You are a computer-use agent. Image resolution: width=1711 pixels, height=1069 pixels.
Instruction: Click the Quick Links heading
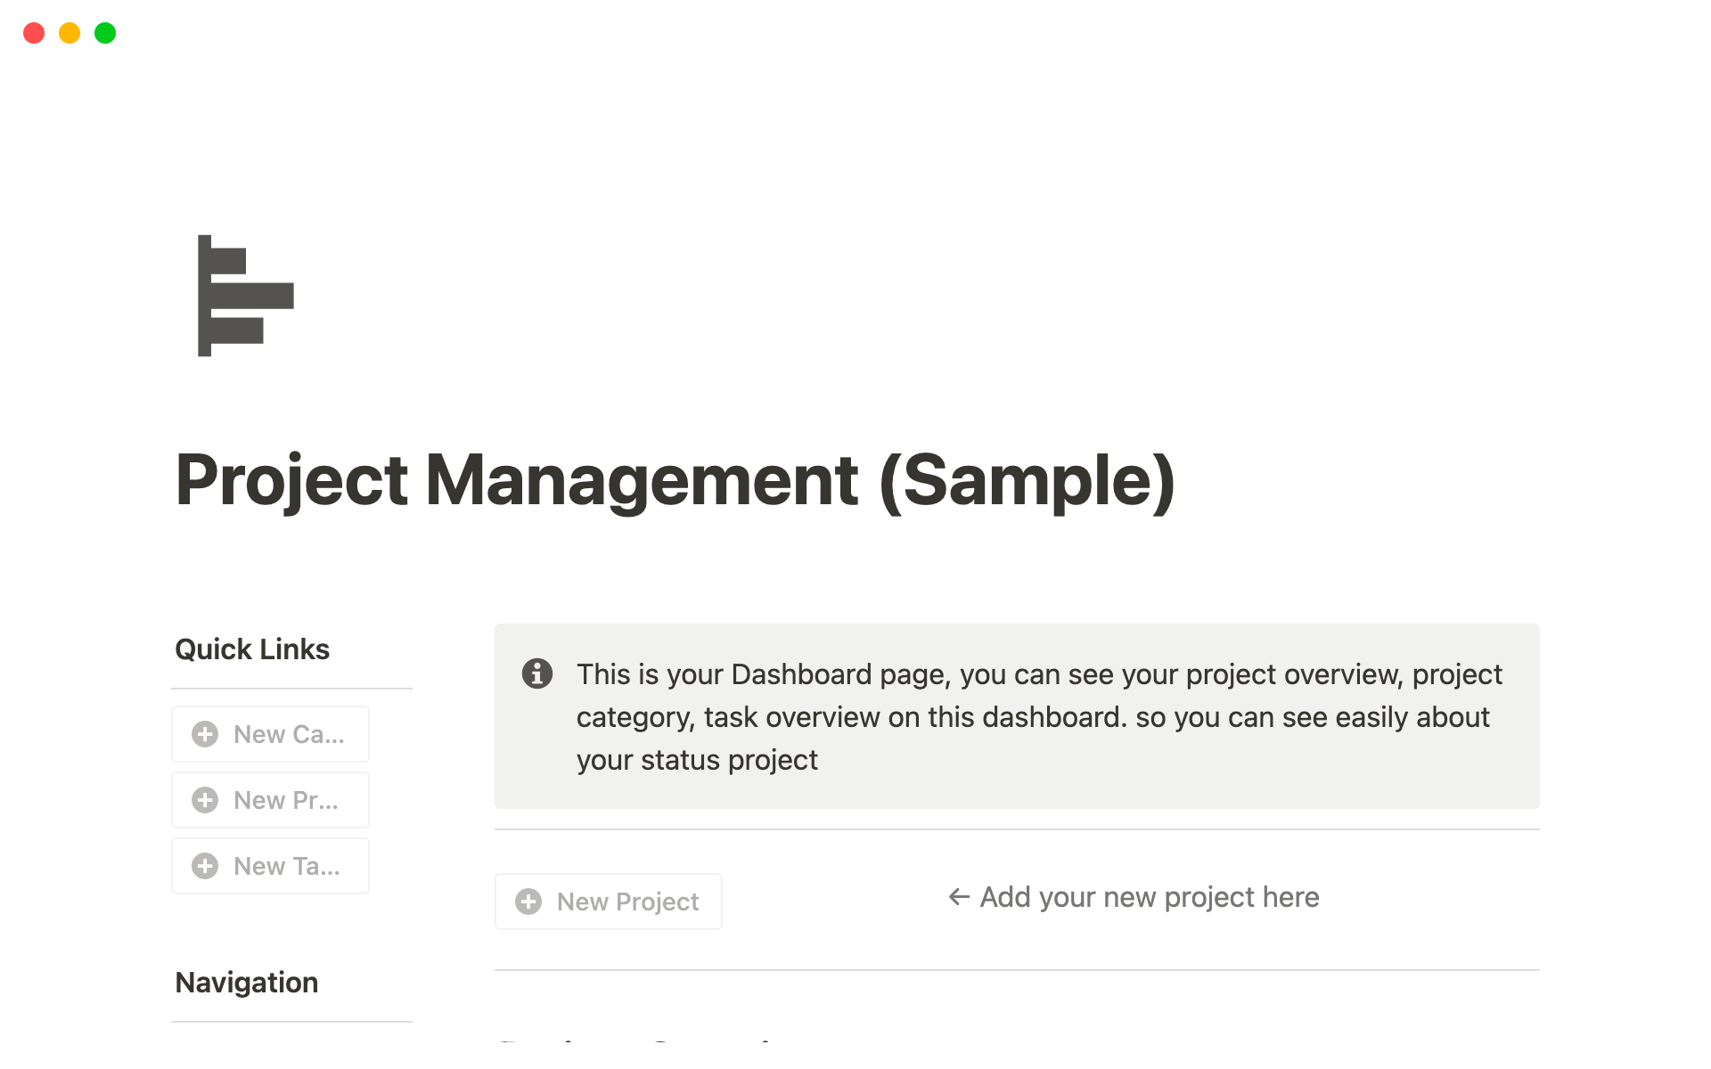pyautogui.click(x=252, y=649)
